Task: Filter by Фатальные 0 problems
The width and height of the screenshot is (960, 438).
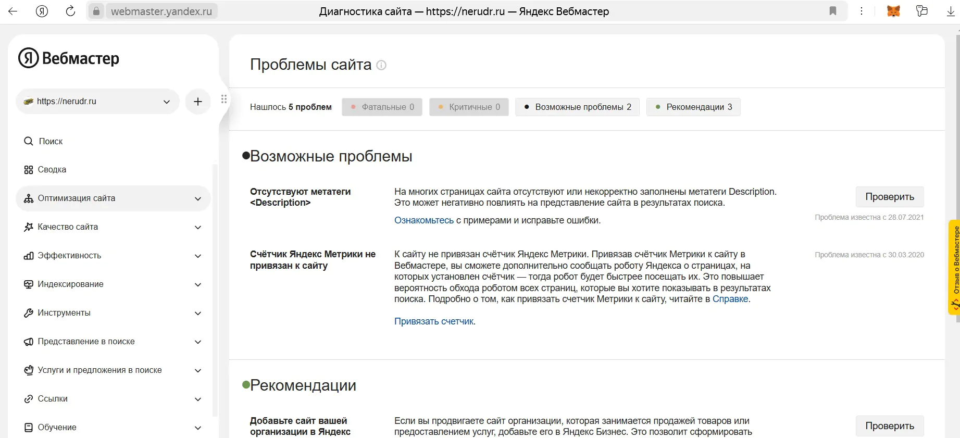Action: tap(382, 107)
